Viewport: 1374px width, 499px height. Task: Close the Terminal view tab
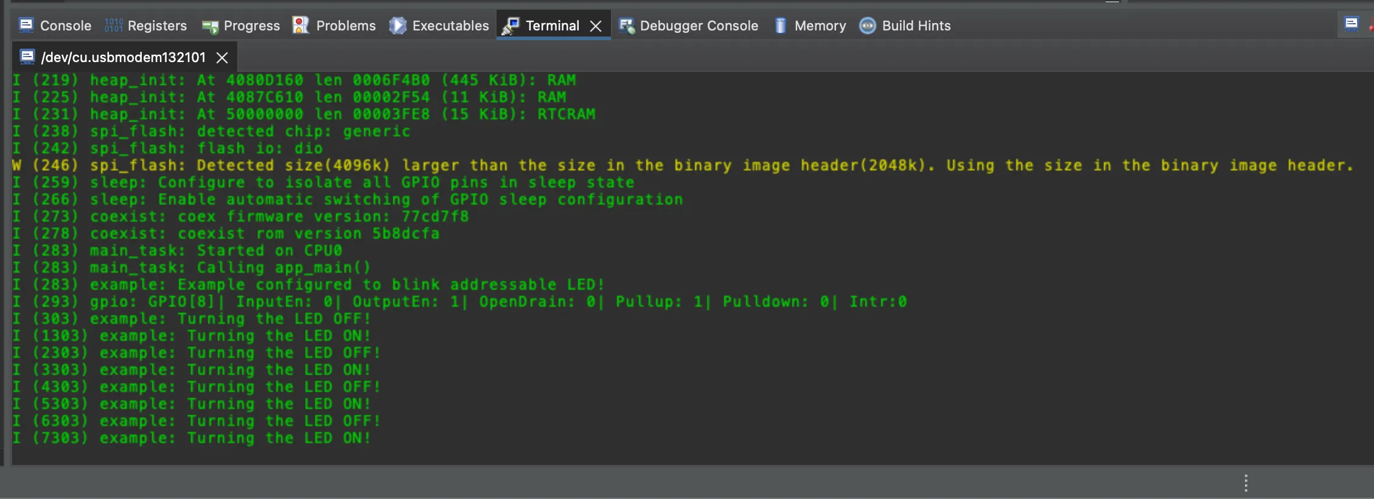coord(596,26)
